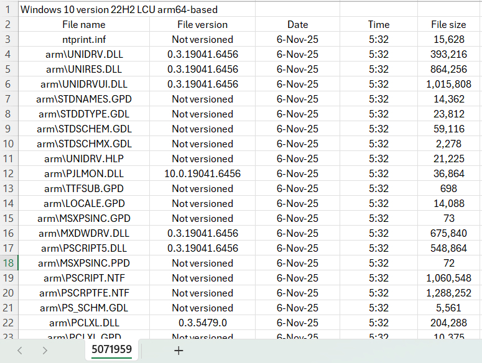Select file size cell '1,060,548'
482x363 pixels.
point(449,278)
